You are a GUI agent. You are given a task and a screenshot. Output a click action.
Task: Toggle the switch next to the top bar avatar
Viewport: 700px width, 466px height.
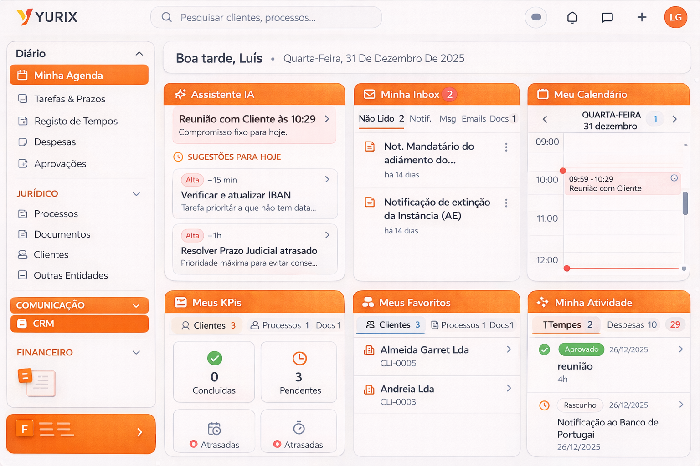click(x=535, y=17)
